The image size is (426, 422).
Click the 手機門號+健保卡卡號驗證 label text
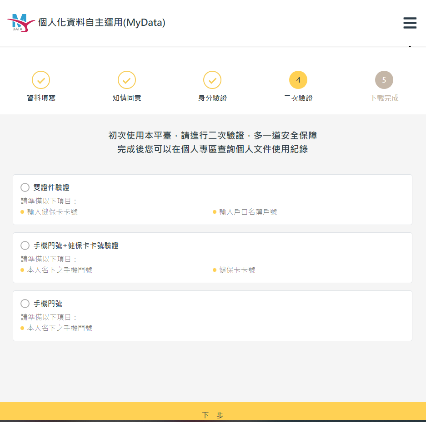tap(76, 245)
